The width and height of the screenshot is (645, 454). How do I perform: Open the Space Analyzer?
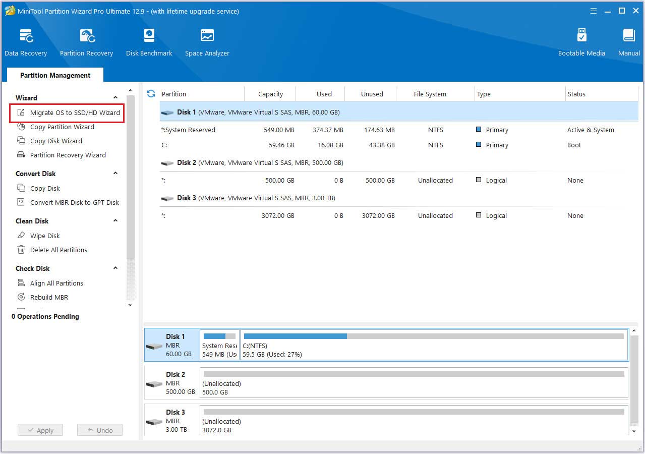click(x=207, y=40)
